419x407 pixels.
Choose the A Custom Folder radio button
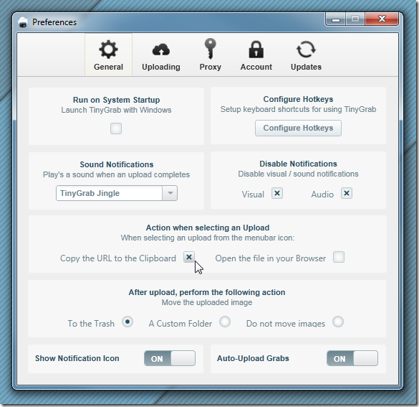[x=225, y=322]
